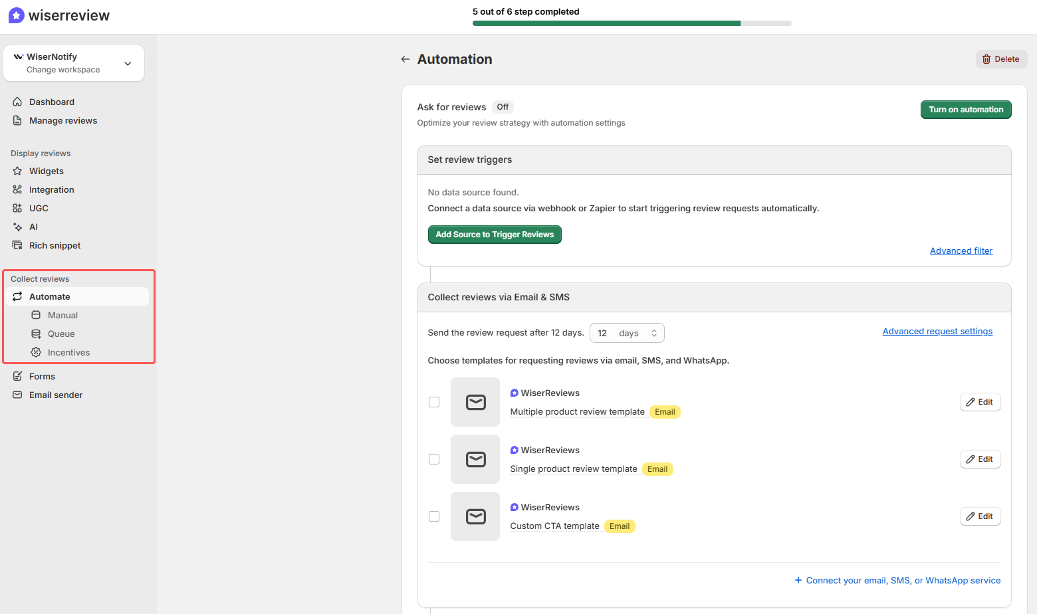Open the WiserNotify workspace switcher chevron

[x=128, y=63]
